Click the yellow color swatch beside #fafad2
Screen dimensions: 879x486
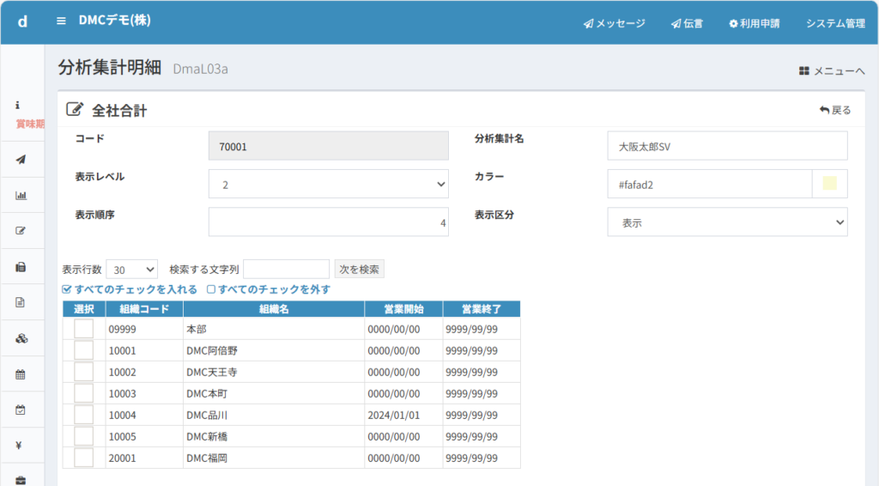pyautogui.click(x=829, y=184)
